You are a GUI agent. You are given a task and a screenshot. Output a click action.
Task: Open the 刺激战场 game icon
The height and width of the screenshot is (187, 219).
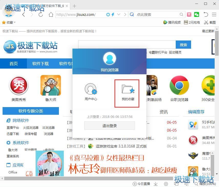(152, 85)
